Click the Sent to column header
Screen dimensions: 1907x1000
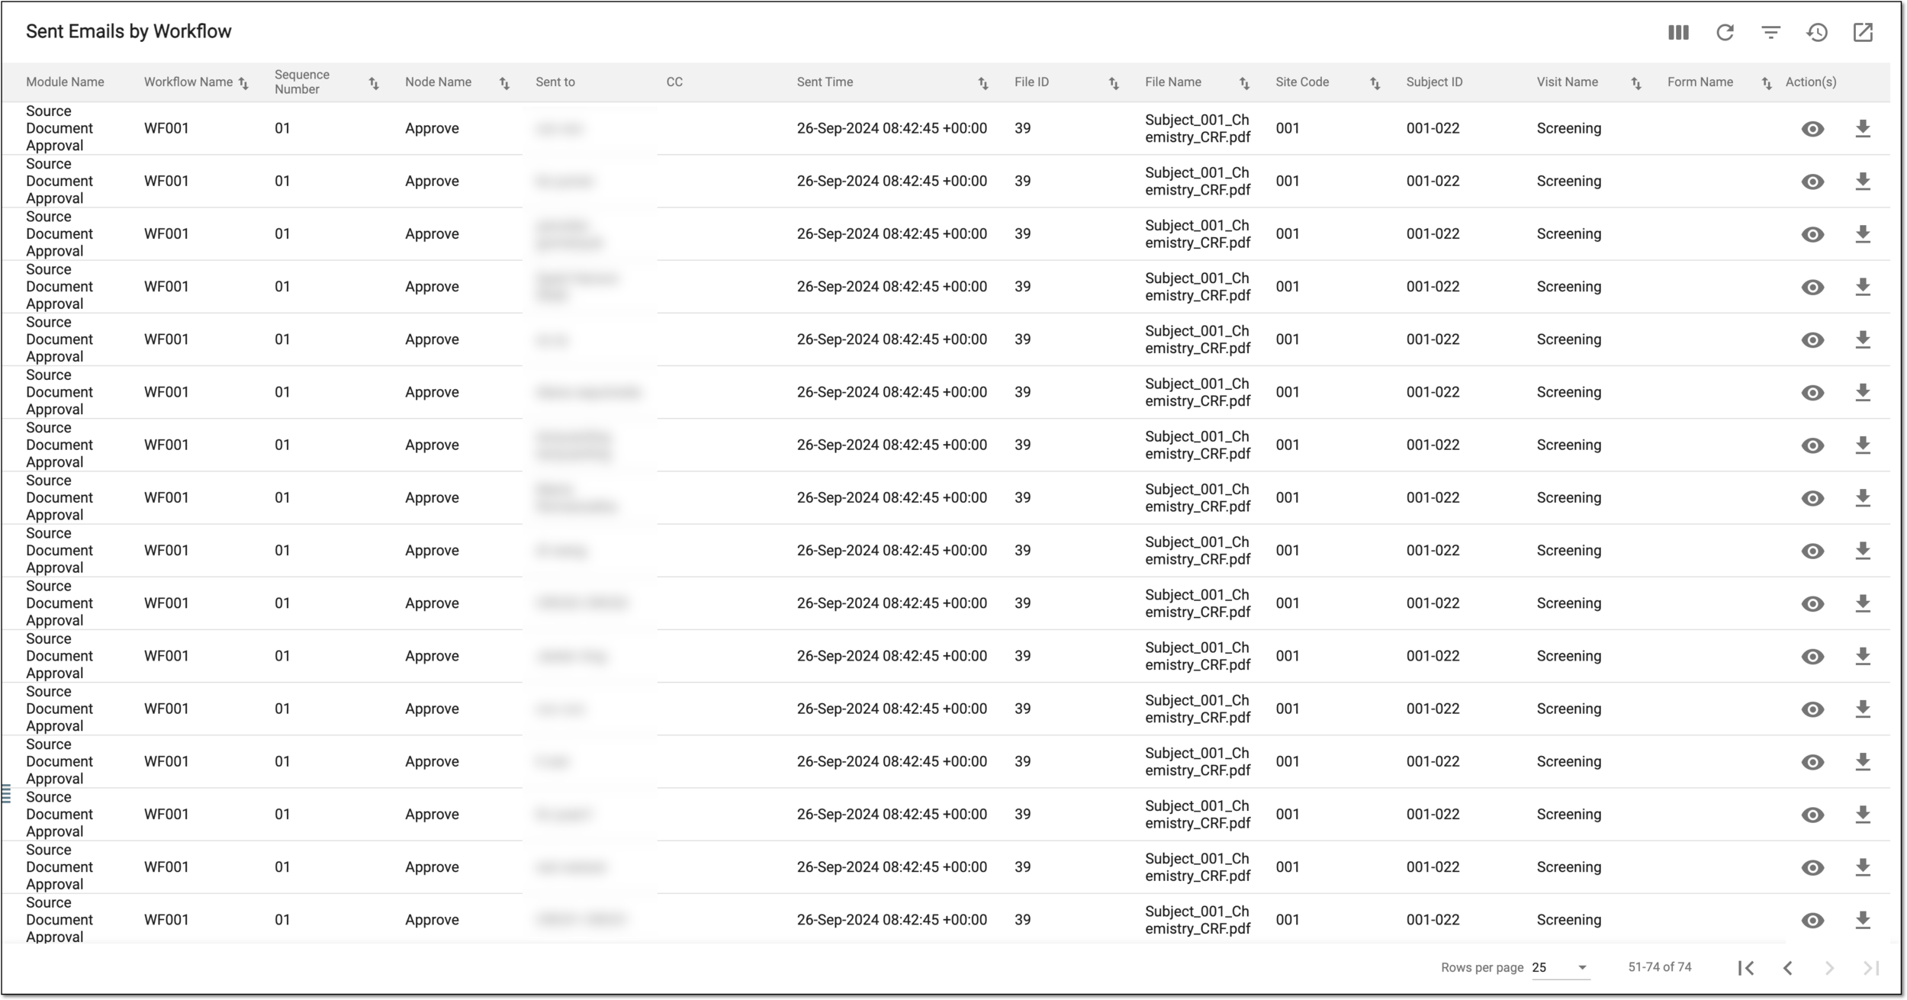(x=555, y=82)
